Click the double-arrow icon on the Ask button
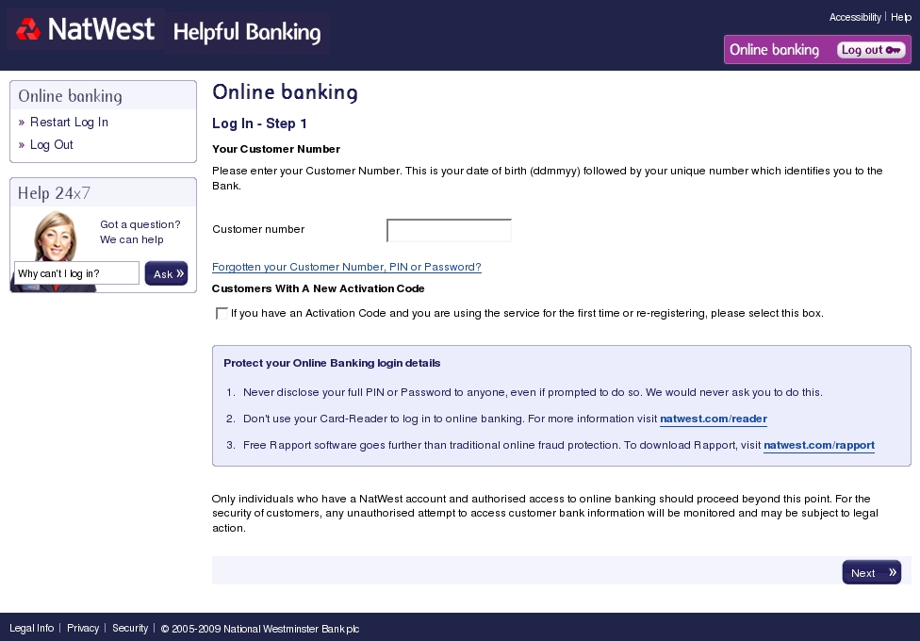 pyautogui.click(x=180, y=273)
